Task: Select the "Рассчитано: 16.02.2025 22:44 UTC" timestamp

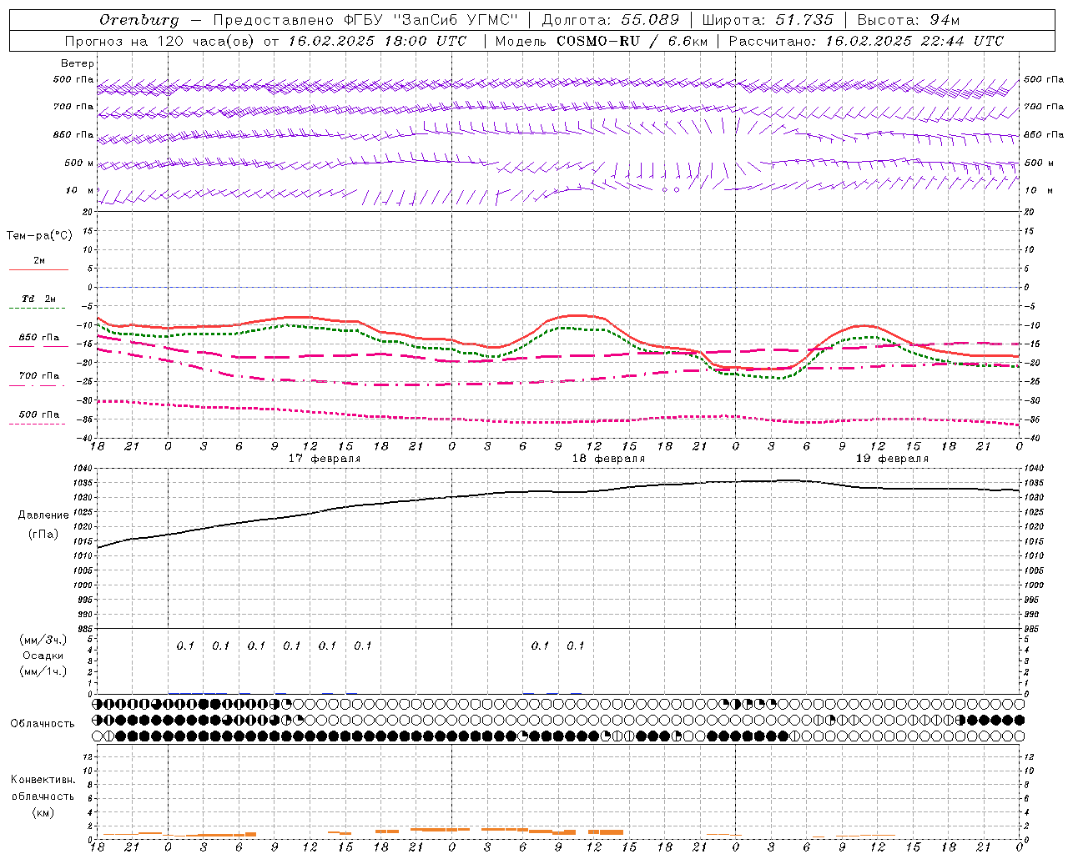Action: coord(866,41)
